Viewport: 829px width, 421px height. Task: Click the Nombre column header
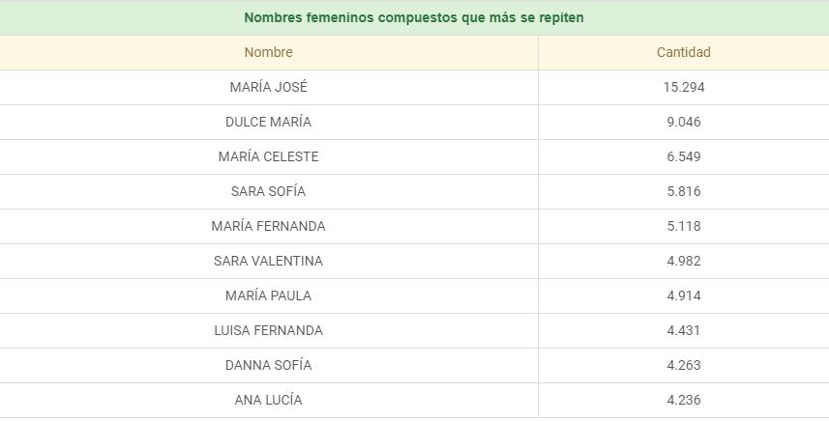click(268, 52)
